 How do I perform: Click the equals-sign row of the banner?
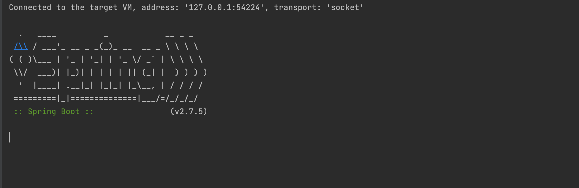106,98
